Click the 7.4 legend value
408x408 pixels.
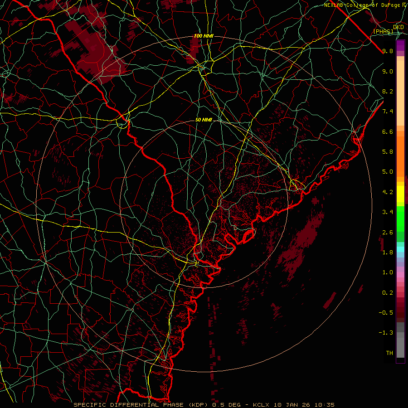[388, 112]
